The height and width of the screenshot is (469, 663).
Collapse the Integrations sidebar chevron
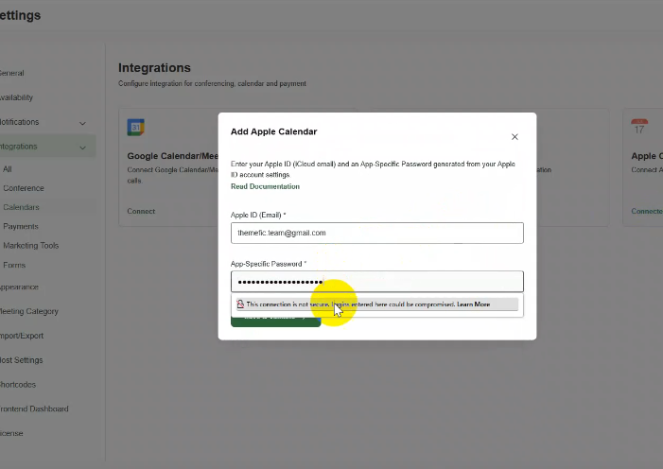[82, 148]
